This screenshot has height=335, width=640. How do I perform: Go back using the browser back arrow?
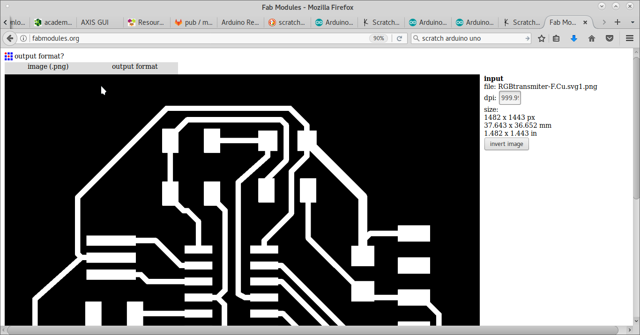pyautogui.click(x=10, y=38)
